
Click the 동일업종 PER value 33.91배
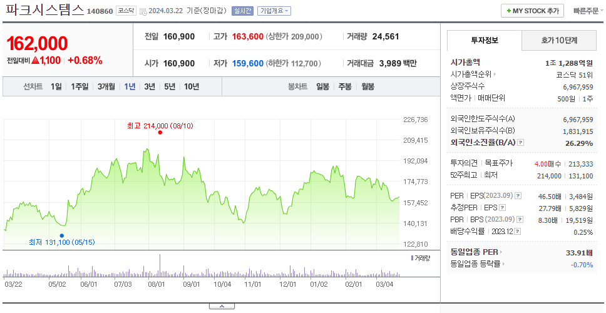(x=579, y=254)
